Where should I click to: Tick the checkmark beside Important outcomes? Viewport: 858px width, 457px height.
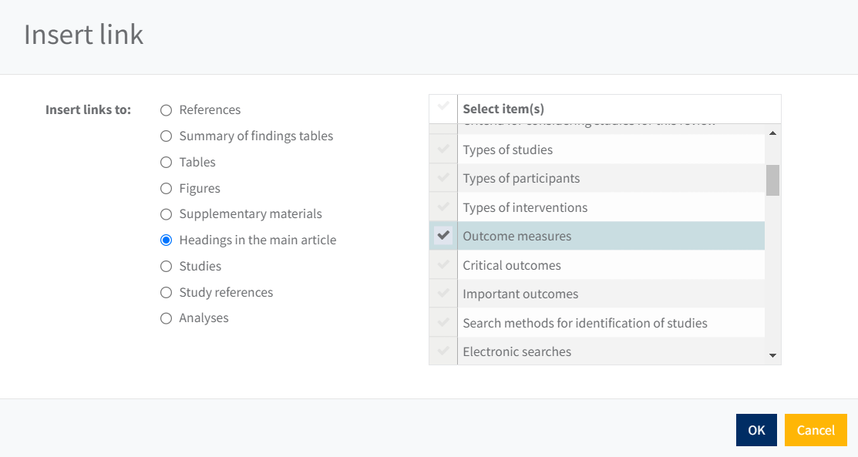pos(443,294)
